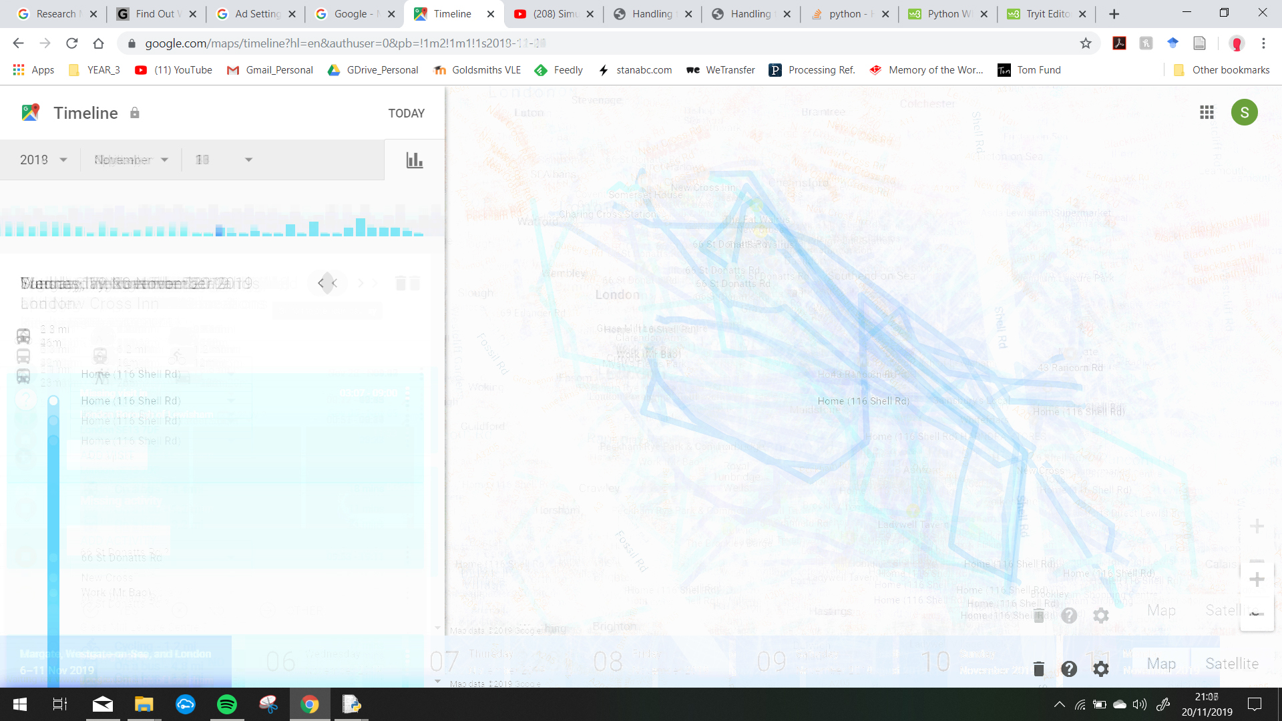Close the Timeline browser tab

point(491,14)
